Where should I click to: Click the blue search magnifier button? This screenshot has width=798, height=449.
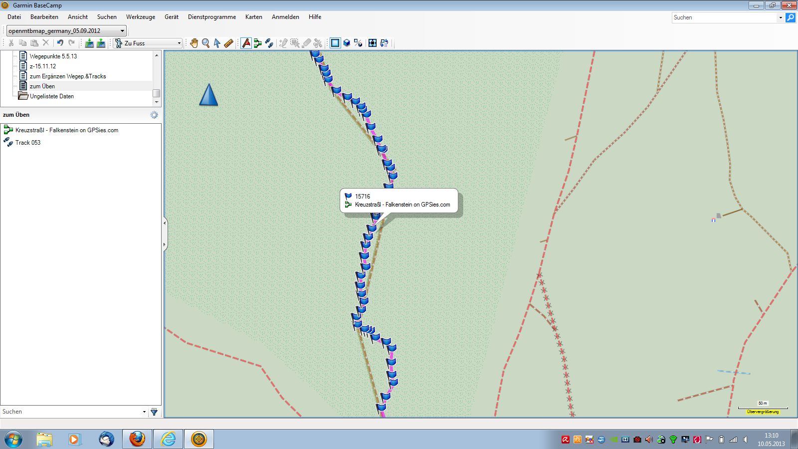(x=791, y=17)
